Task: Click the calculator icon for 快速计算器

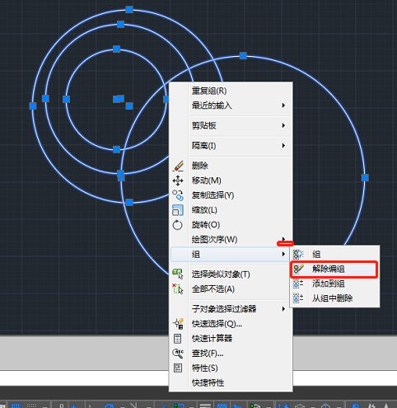Action: tap(178, 339)
